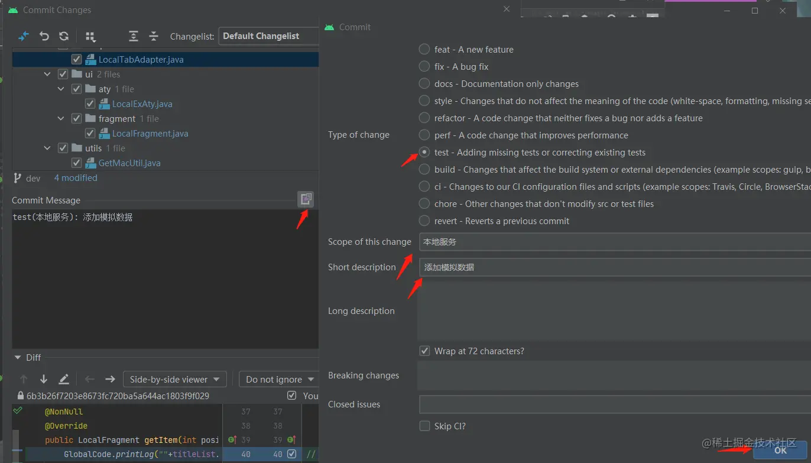Click the Expand All toolbar icon

pos(134,36)
